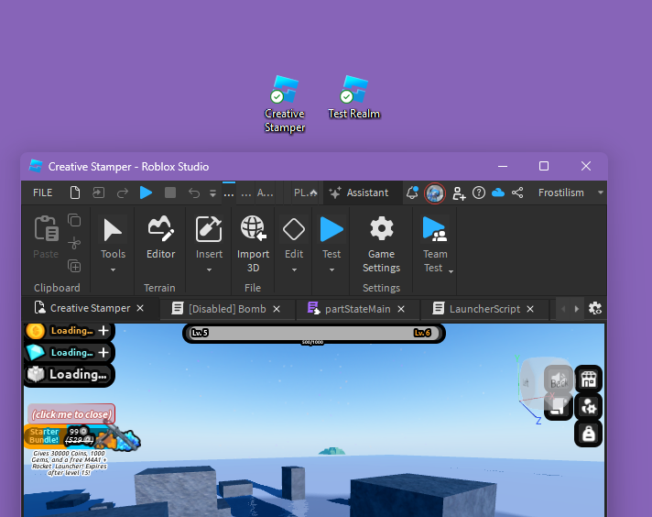Screen dimensions: 652x517
Task: Click the level XP progress bar
Action: (314, 333)
